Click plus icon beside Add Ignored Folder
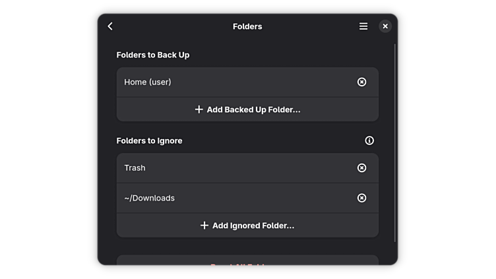The height and width of the screenshot is (279, 496). coord(204,226)
